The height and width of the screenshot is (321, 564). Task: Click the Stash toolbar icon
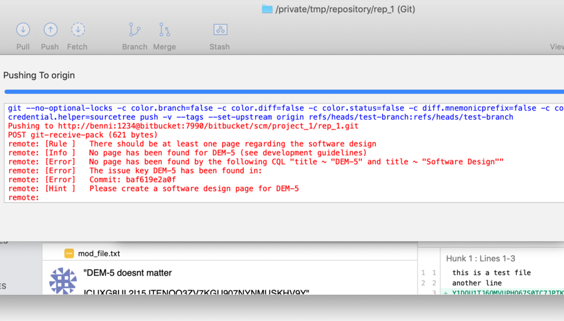point(220,30)
